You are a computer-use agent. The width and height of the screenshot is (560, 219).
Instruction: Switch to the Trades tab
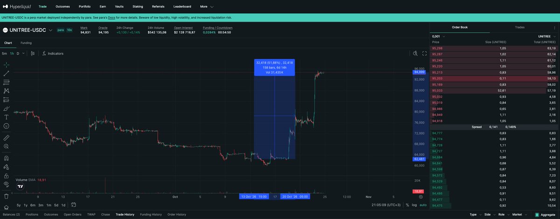(520, 28)
